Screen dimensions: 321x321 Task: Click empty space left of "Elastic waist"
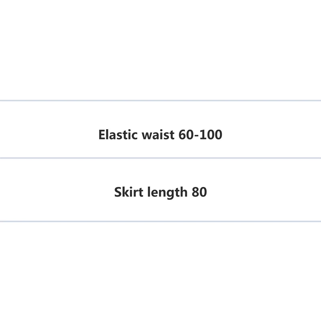48,135
